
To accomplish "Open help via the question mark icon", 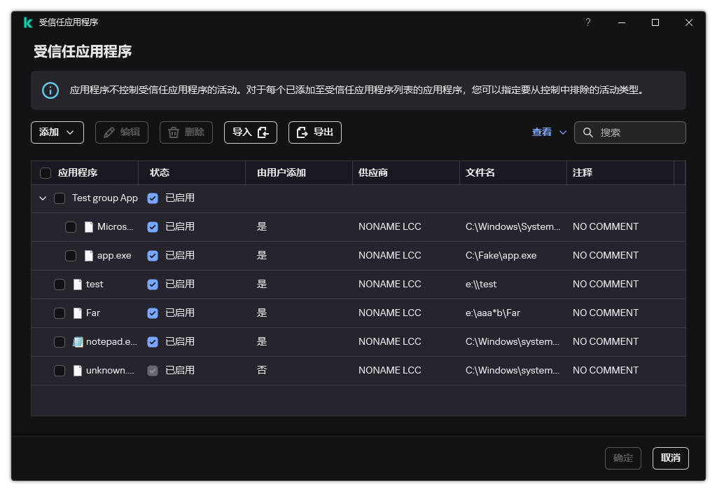I will 587,22.
